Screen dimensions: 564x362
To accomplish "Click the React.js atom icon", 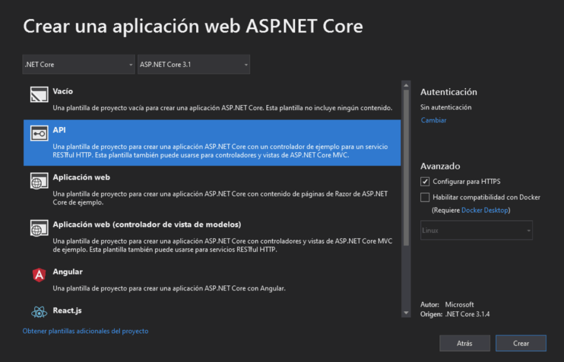I will pos(39,312).
